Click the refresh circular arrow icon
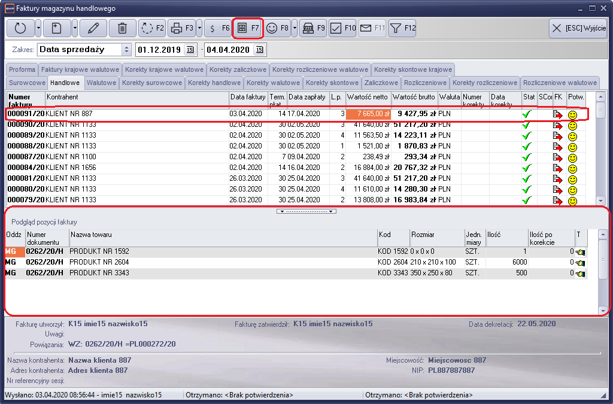The height and width of the screenshot is (404, 613). tap(20, 28)
